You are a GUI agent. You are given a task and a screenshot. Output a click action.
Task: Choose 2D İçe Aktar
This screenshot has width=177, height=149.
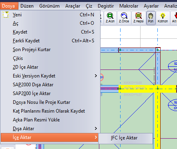[x=50, y=67]
